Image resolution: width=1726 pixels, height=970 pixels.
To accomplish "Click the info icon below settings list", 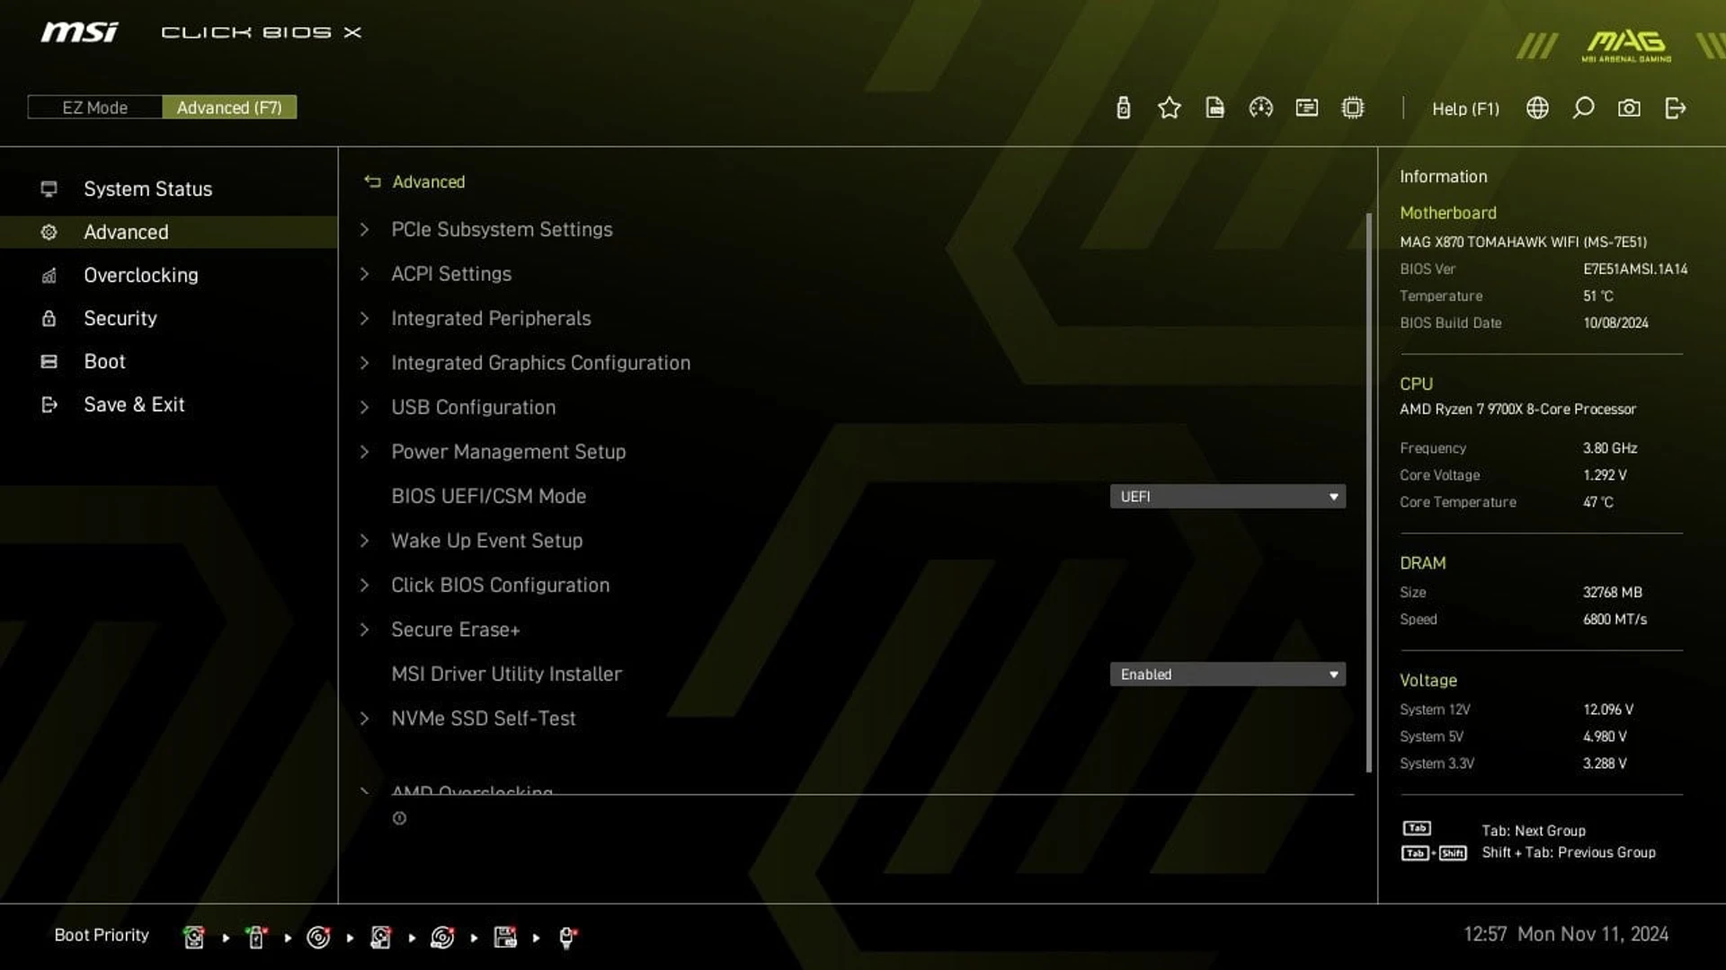I will [399, 818].
